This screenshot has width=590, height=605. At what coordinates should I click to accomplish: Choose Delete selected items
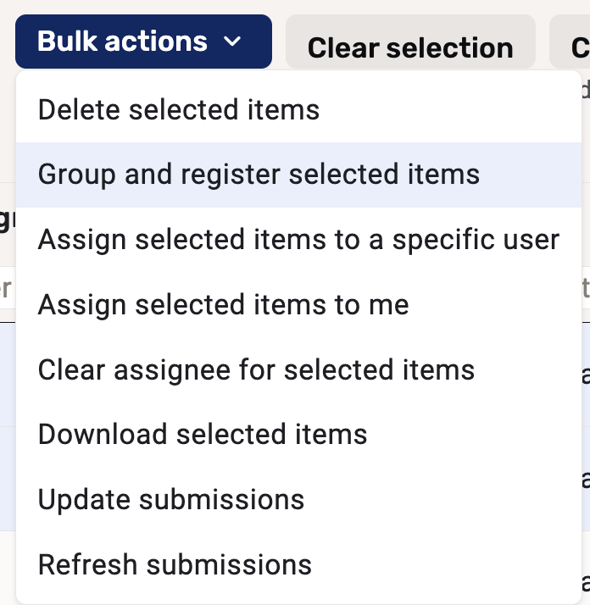(179, 110)
